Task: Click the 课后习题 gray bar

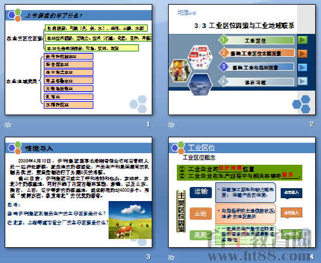Action: [260, 82]
